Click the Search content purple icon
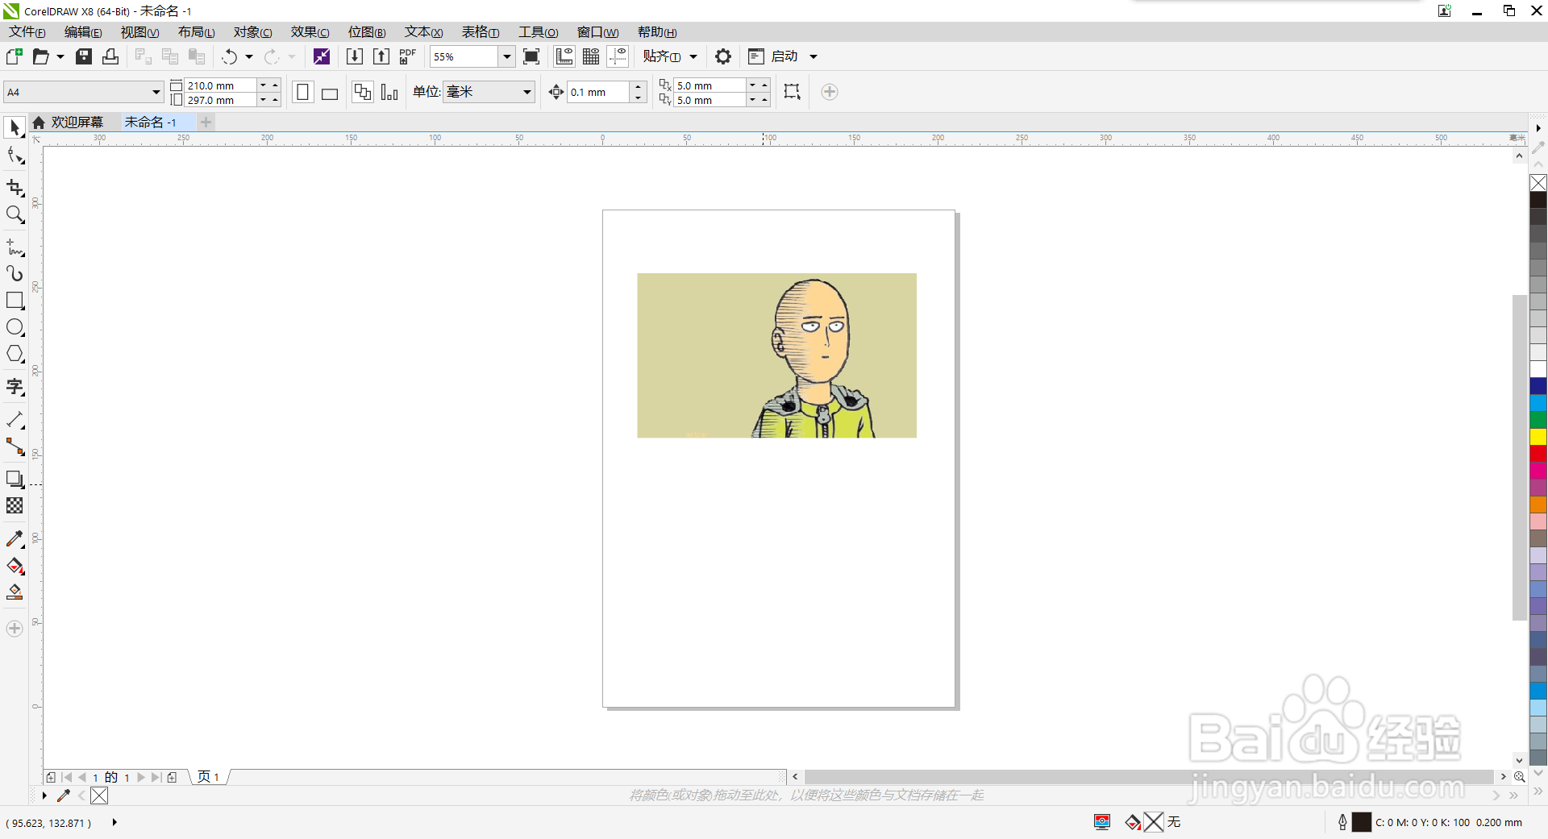 322,56
